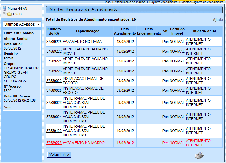This screenshot has width=226, height=163.
Task: Open RA number 37589122
Action: pos(54,131)
